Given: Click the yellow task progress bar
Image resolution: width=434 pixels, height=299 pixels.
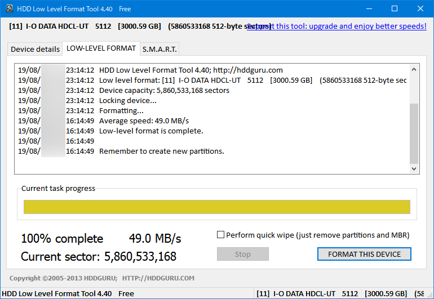Looking at the screenshot, I should [217, 207].
